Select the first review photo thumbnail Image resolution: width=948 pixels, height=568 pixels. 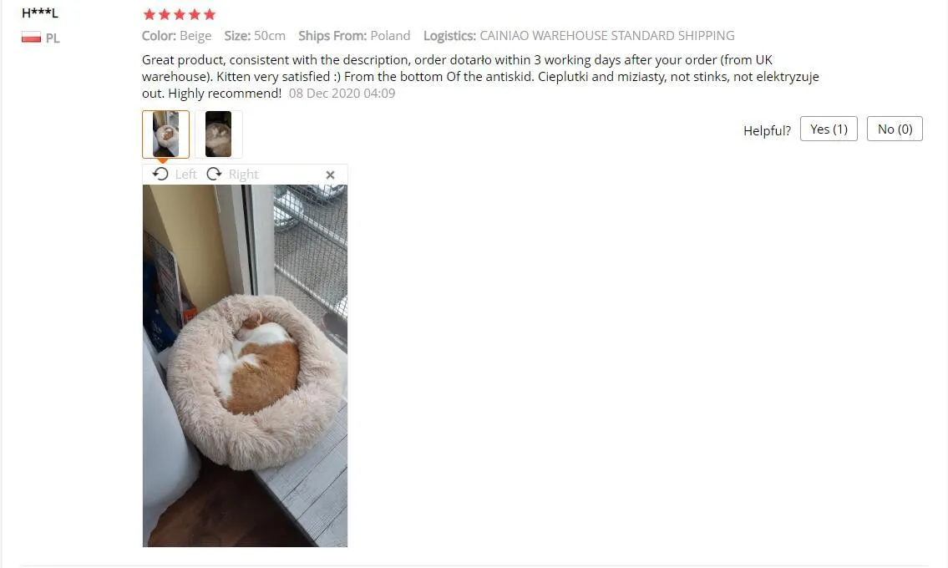point(165,134)
